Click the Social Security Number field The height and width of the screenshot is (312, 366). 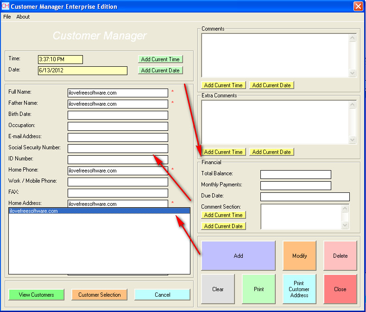click(118, 148)
